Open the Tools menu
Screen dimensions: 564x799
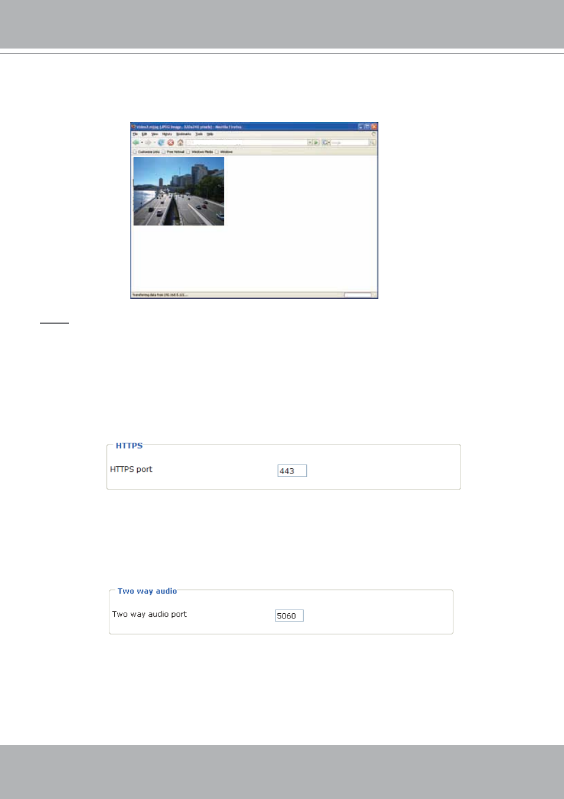coord(199,134)
